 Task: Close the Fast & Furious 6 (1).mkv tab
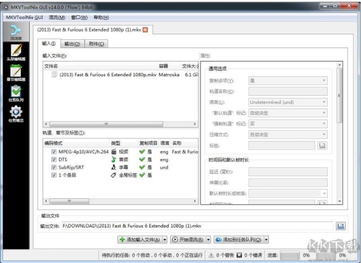click(x=145, y=30)
